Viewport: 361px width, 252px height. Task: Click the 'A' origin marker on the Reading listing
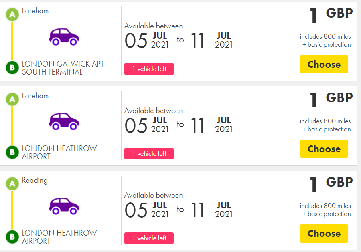tap(12, 183)
